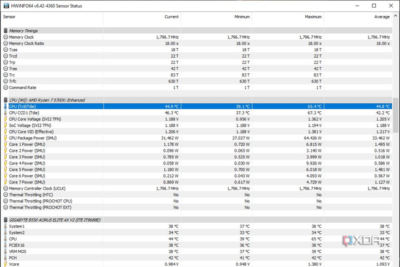Click the 1.362 V maximum CPU Core Voltage value
The image size is (400, 267).
pos(314,119)
